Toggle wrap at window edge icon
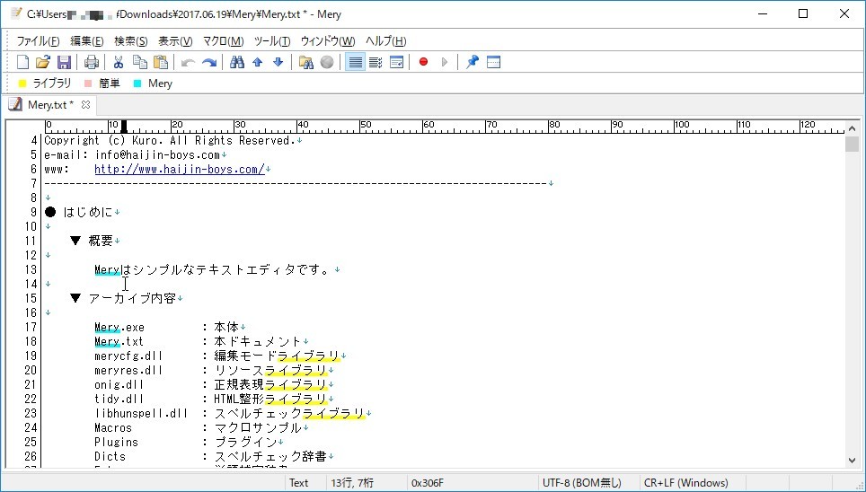866x492 pixels. [x=396, y=62]
